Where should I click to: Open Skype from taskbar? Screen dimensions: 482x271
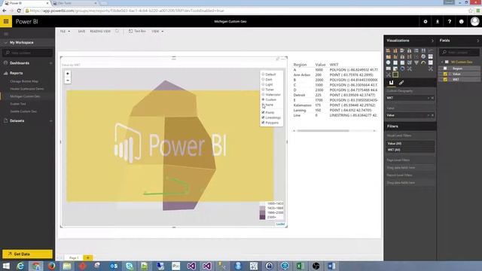point(129,266)
